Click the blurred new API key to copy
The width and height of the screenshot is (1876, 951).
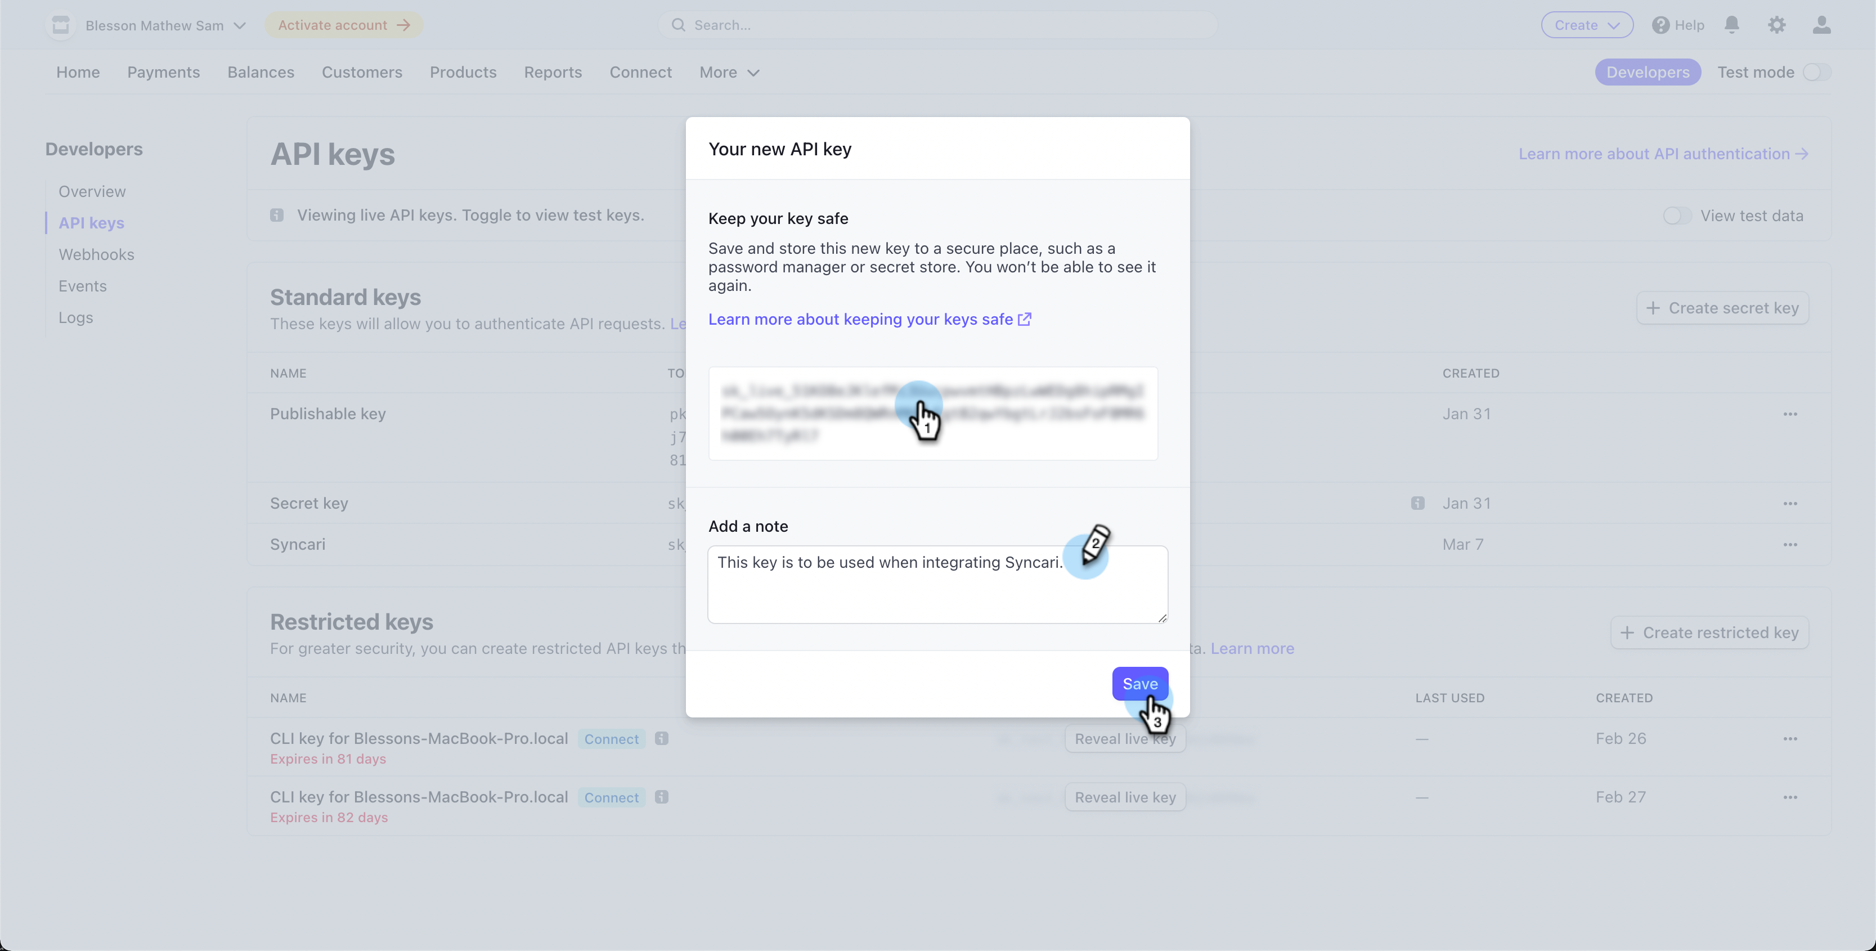pyautogui.click(x=933, y=414)
